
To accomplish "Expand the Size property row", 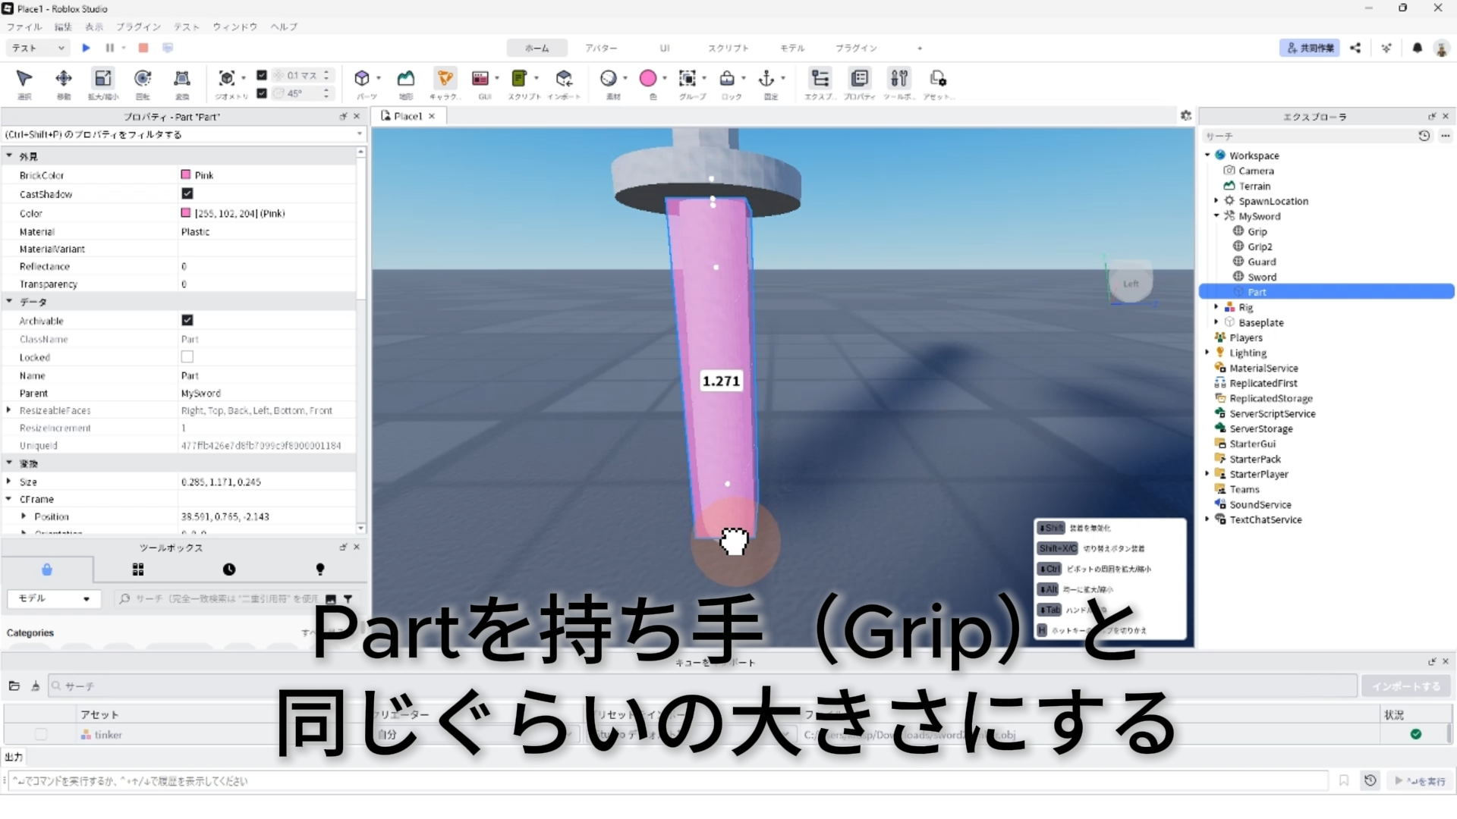I will pos(9,482).
